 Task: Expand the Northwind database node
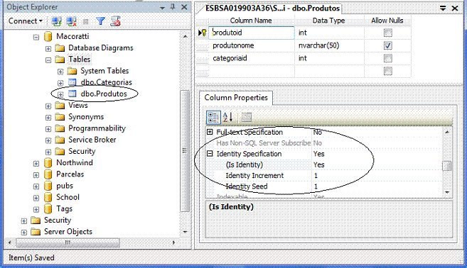[36, 164]
